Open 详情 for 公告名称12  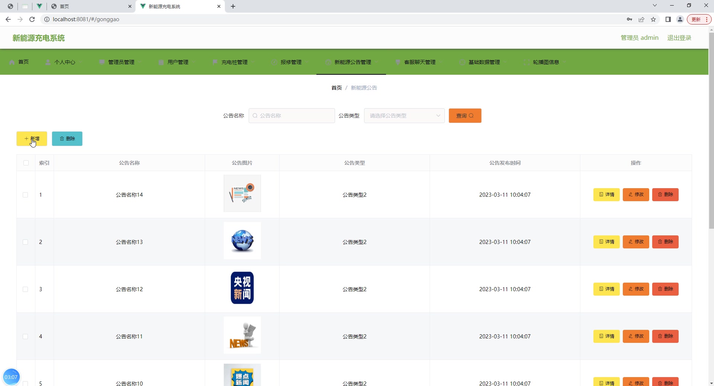pos(606,289)
